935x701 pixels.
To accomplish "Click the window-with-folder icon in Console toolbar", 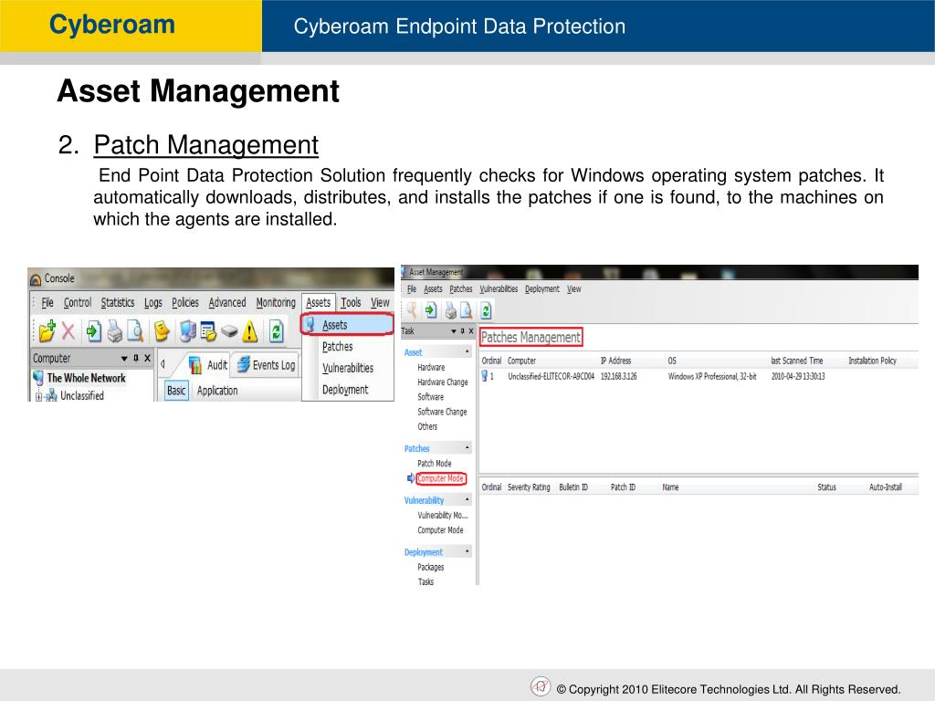I will pos(208,331).
